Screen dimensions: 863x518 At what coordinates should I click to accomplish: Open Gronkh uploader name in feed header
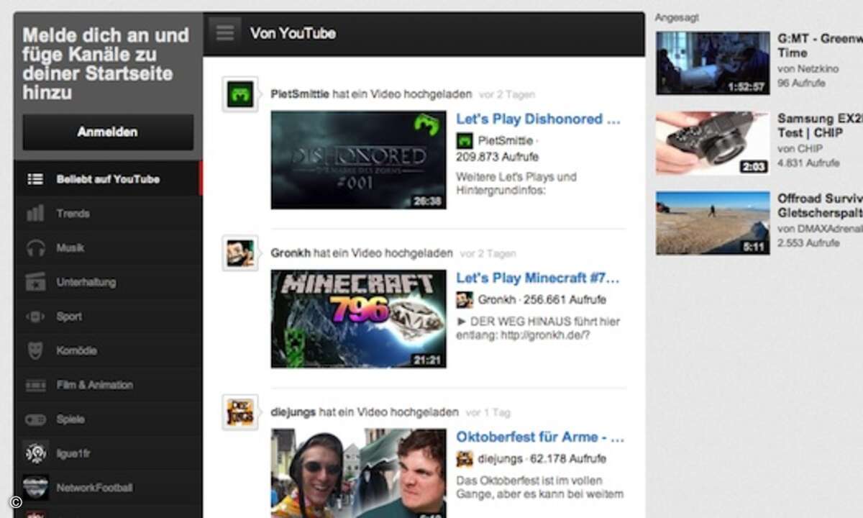[x=291, y=253]
